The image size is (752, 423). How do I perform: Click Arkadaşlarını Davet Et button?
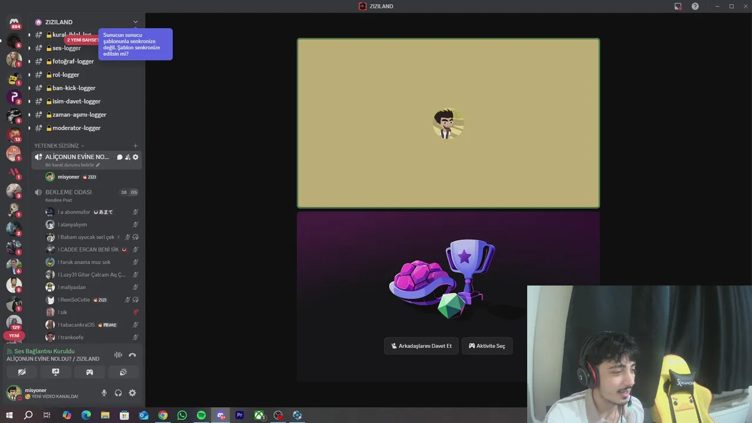click(421, 346)
